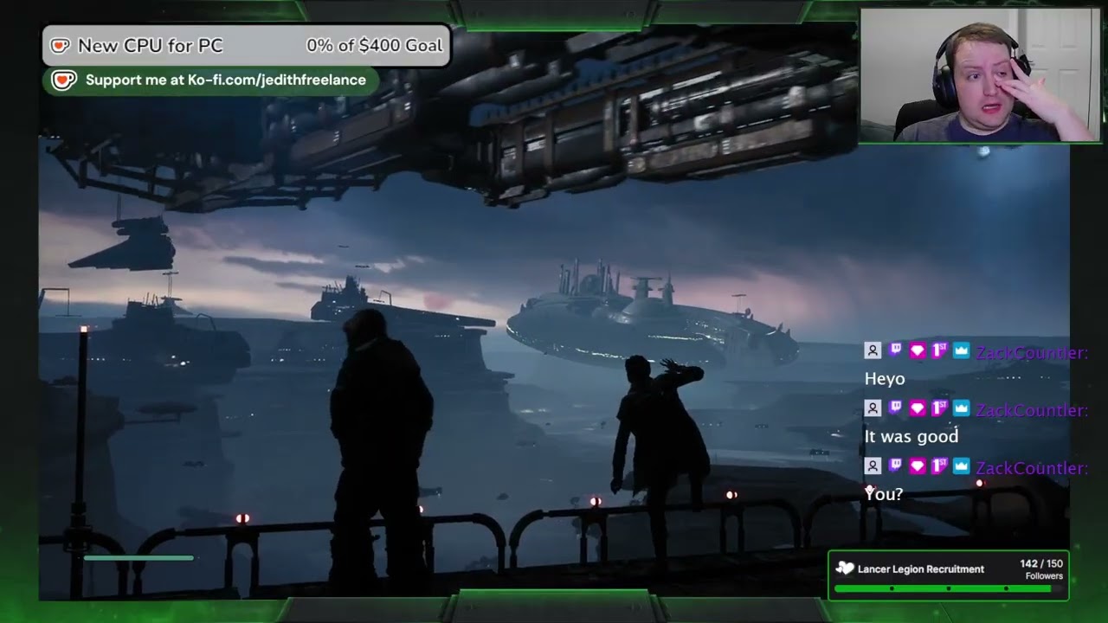Click the 1st badge on the 'It was good' message
Viewport: 1108px width, 623px height.
[939, 408]
